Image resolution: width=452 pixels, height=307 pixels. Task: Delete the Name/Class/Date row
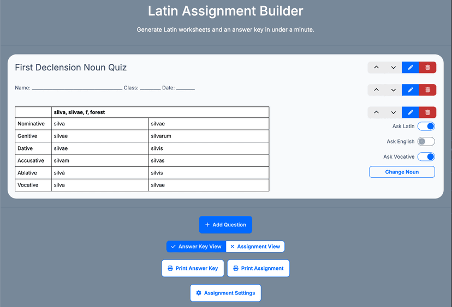pos(427,90)
